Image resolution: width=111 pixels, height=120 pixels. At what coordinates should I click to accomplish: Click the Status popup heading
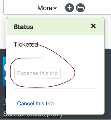pyautogui.click(x=23, y=27)
